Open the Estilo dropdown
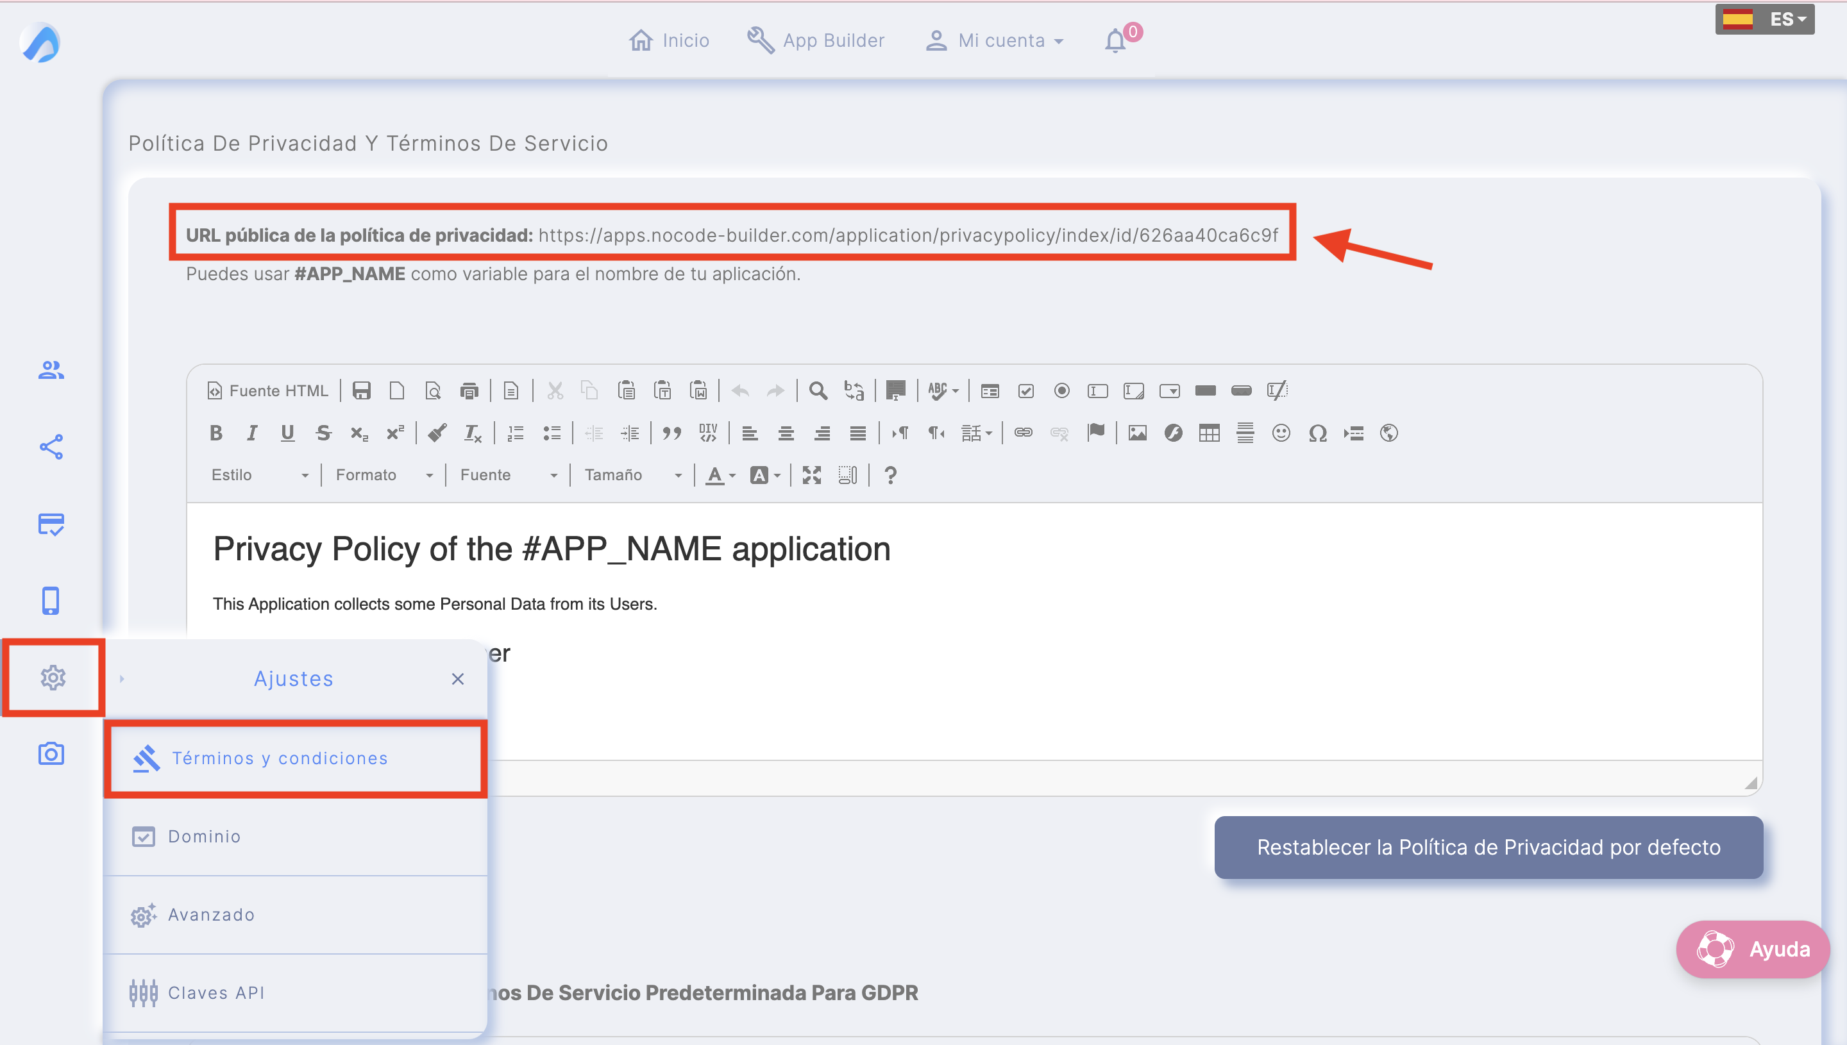The height and width of the screenshot is (1045, 1847). pos(259,475)
